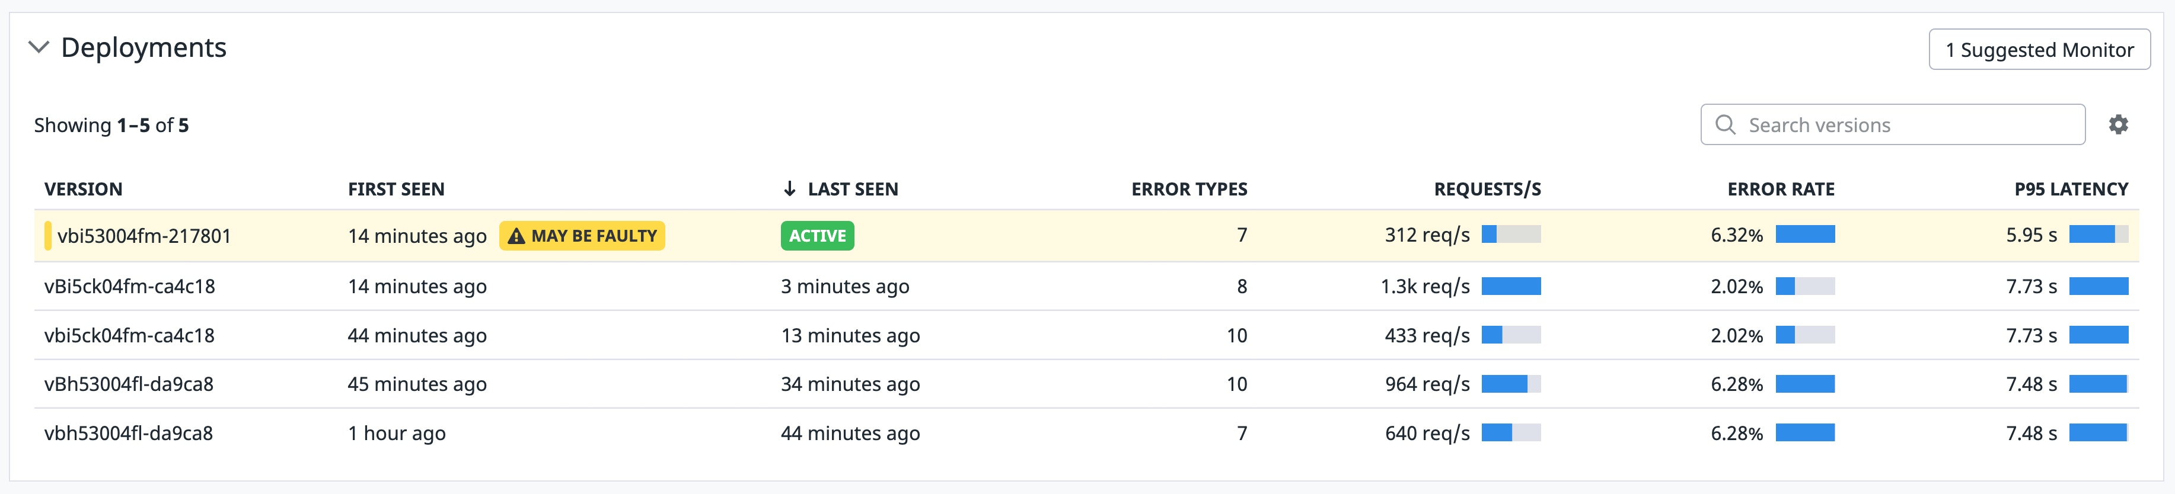Select version vbh53004fl-da9ca8 first seen 1 hour ago
This screenshot has height=494, width=2175.
coord(396,434)
